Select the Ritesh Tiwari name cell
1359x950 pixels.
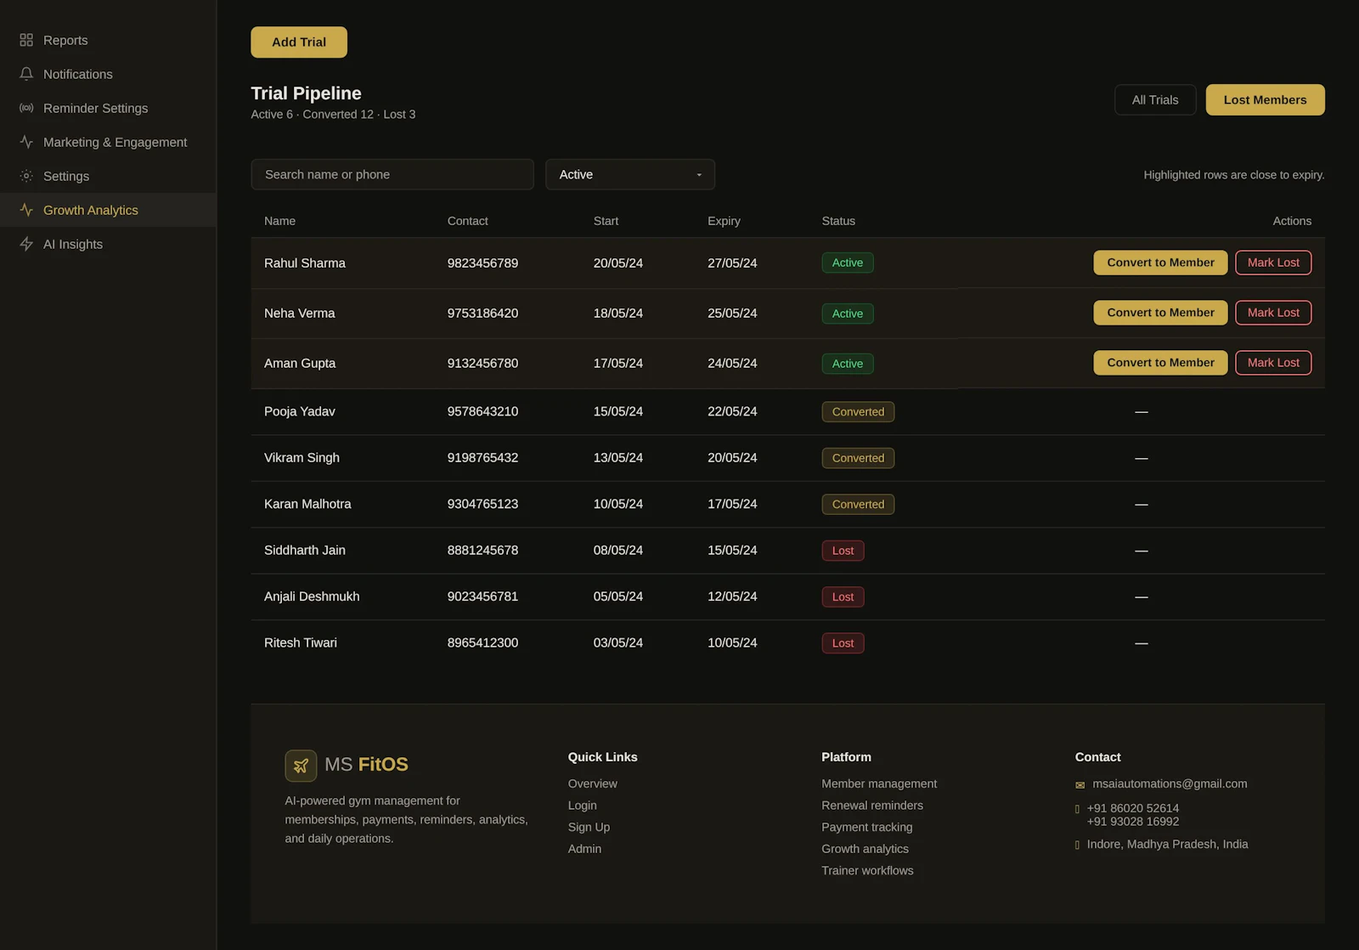[x=301, y=642]
